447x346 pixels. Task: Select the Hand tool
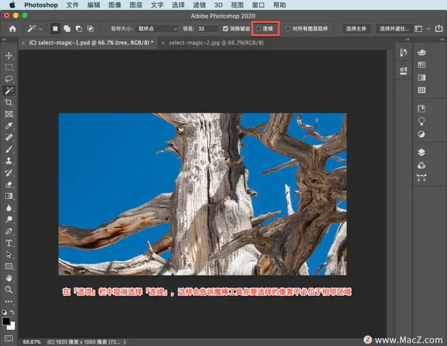point(9,278)
